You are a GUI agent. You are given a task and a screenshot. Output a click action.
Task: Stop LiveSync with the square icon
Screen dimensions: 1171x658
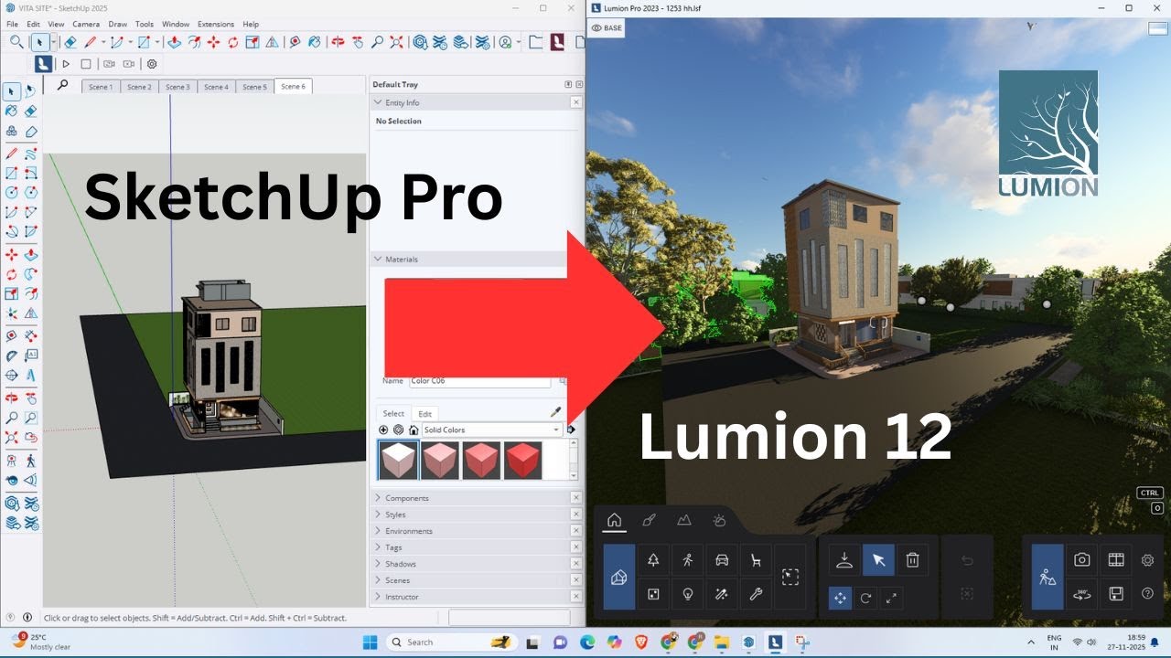86,64
